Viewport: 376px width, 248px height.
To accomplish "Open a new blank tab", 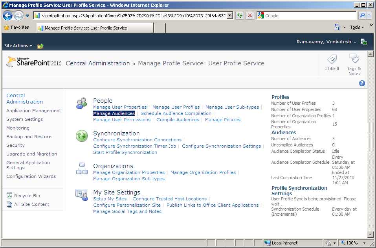I will tap(160, 28).
